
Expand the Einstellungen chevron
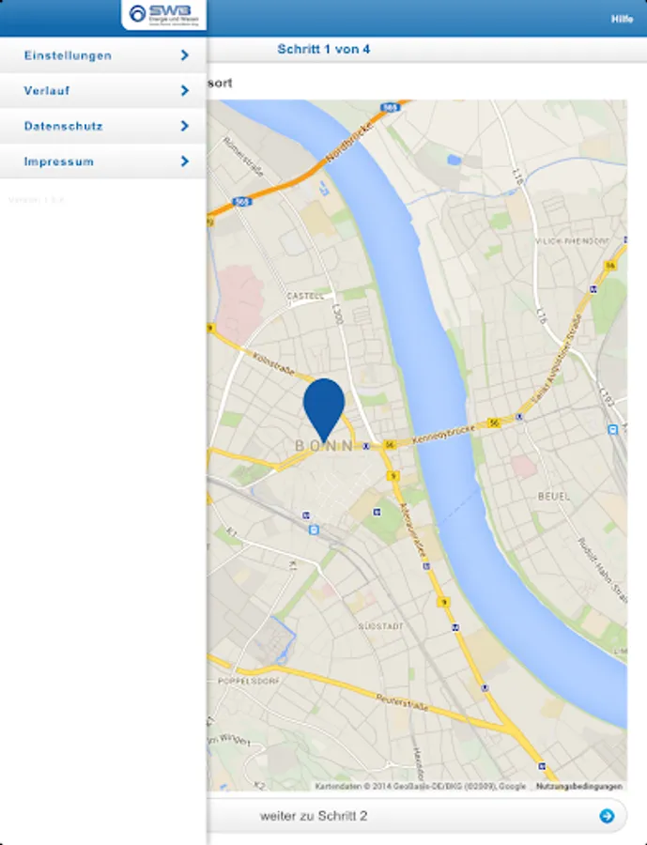pos(184,55)
